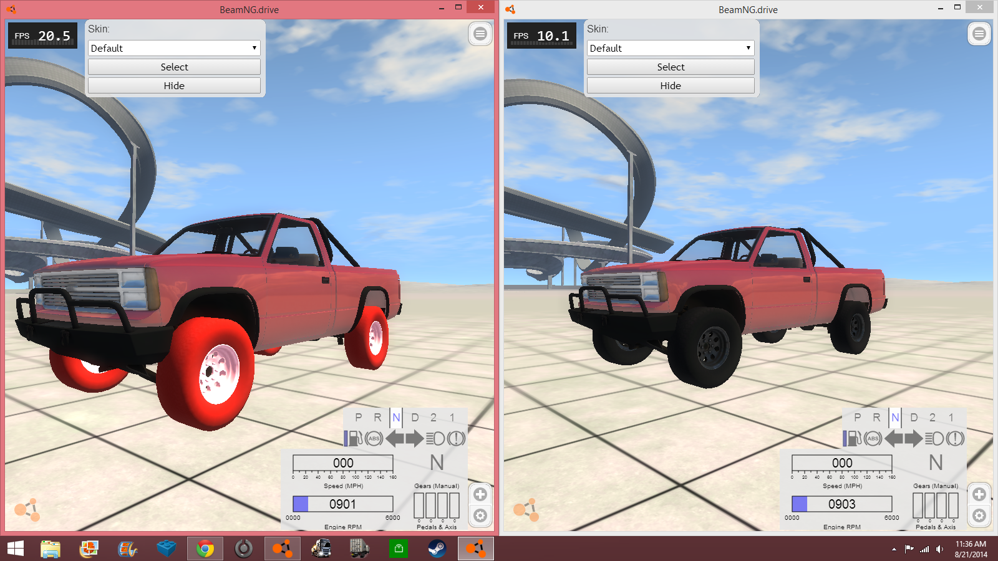The width and height of the screenshot is (998, 561).
Task: Click the Hide button in left window
Action: tap(174, 85)
